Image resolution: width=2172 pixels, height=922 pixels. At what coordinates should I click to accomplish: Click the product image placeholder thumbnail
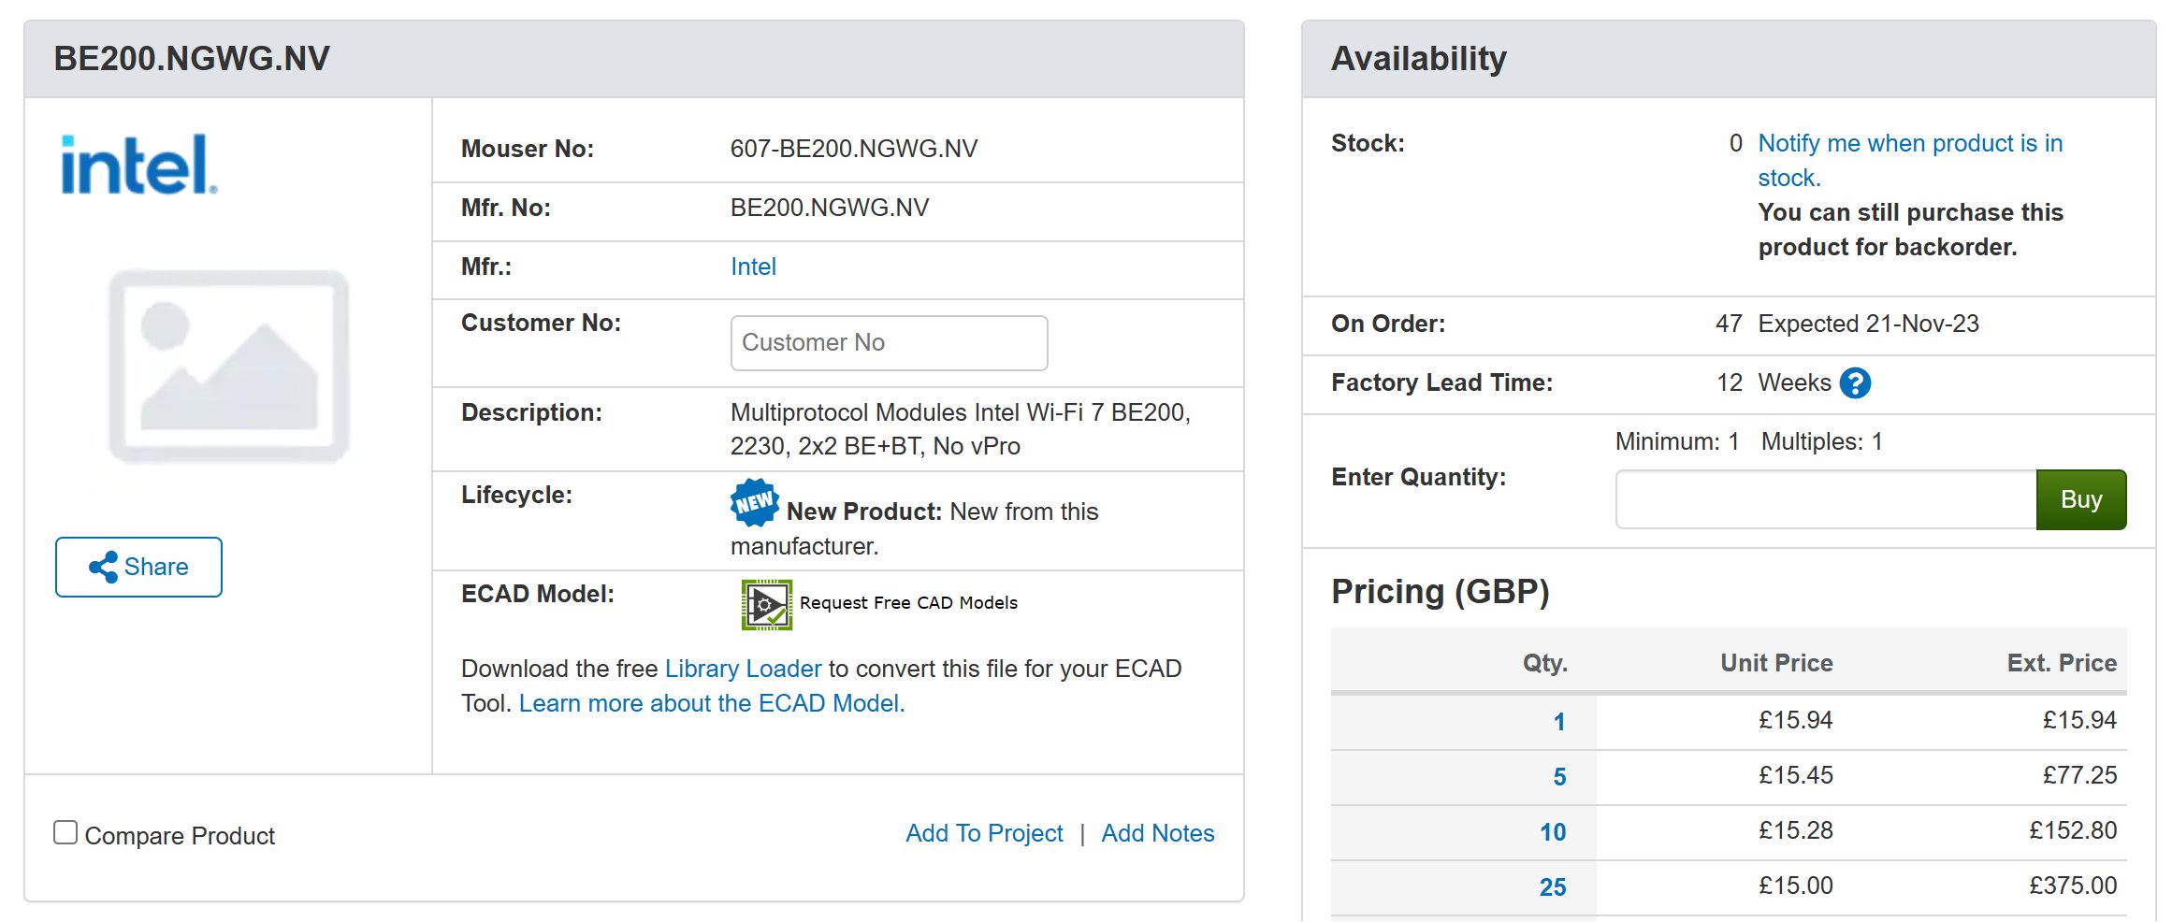pyautogui.click(x=228, y=366)
